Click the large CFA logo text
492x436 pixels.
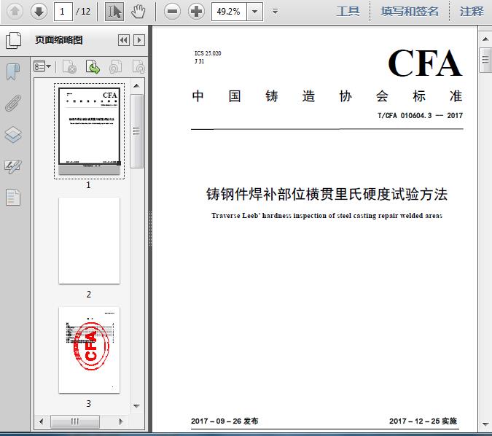pyautogui.click(x=425, y=63)
